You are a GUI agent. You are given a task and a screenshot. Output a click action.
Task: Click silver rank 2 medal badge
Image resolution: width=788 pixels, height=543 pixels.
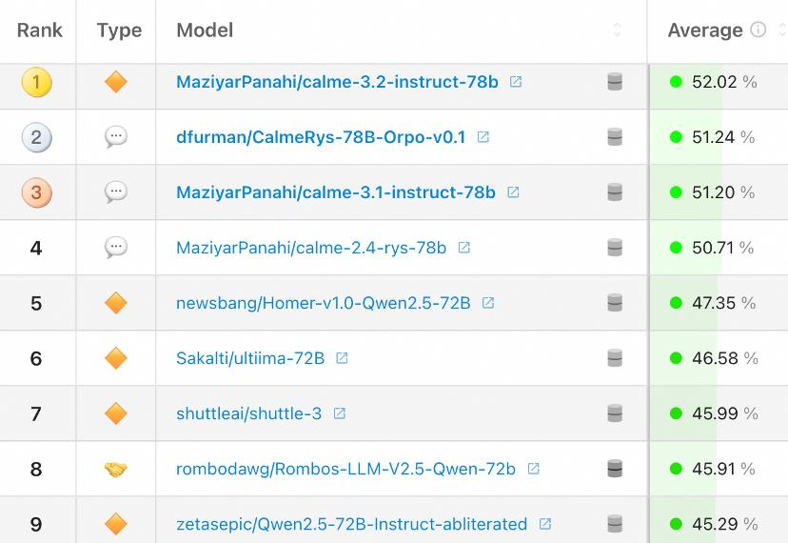[37, 137]
